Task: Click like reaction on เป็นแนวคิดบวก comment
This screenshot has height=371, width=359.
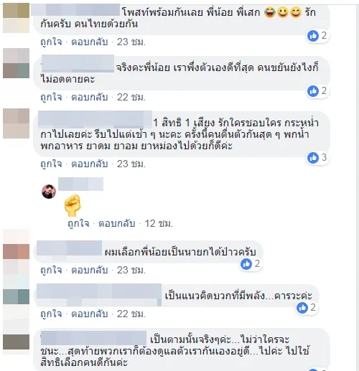Action: 302,308
